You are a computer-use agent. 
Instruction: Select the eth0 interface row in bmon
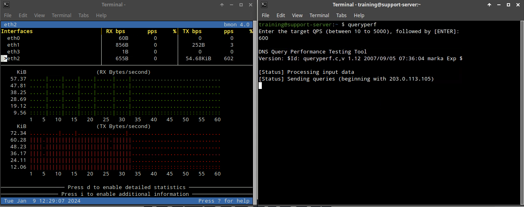(14, 38)
